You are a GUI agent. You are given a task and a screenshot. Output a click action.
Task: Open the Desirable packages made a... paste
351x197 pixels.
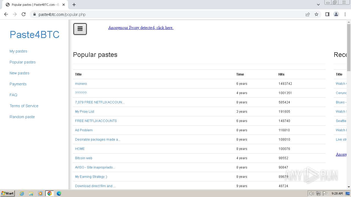click(98, 140)
